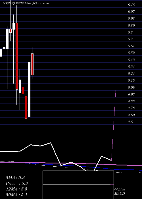The image size is (142, 199).
Task: Click the 5.06 price axis label
Action: point(131,88)
